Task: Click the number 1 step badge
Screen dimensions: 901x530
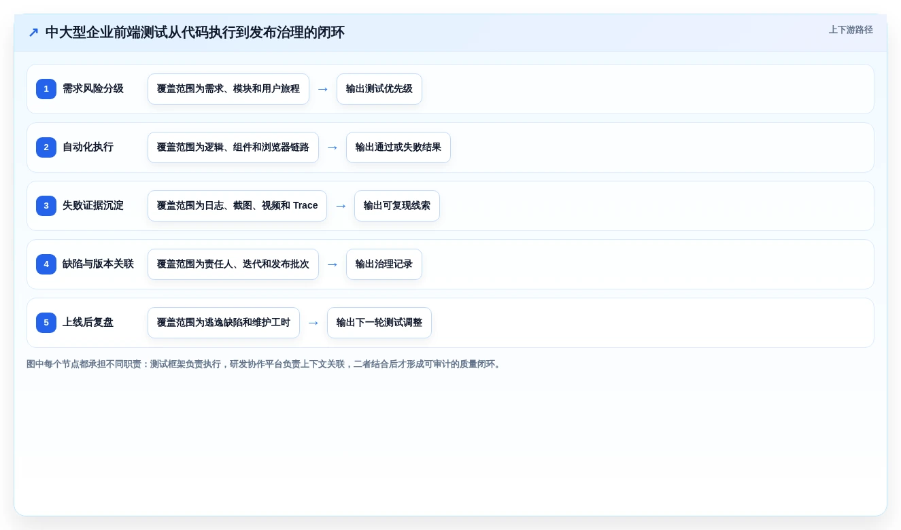Action: [46, 89]
